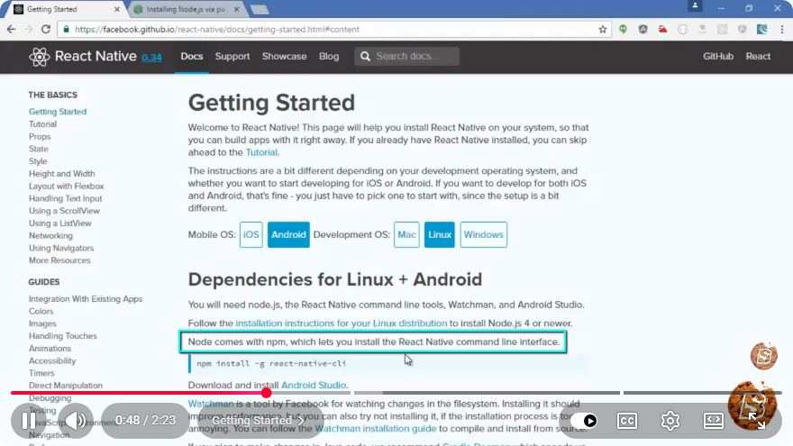793x446 pixels.
Task: Open a new browser tab
Action: (260, 9)
